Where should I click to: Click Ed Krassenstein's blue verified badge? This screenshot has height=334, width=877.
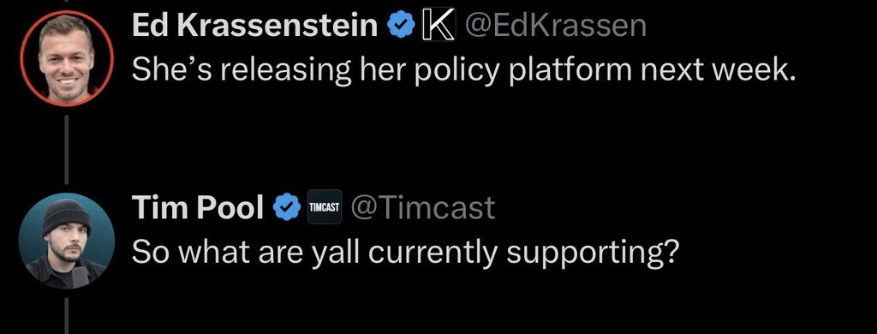click(401, 26)
